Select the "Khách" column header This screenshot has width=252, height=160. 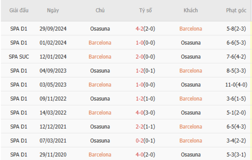(x=191, y=10)
